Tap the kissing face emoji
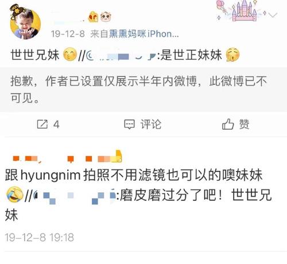 click(70, 55)
